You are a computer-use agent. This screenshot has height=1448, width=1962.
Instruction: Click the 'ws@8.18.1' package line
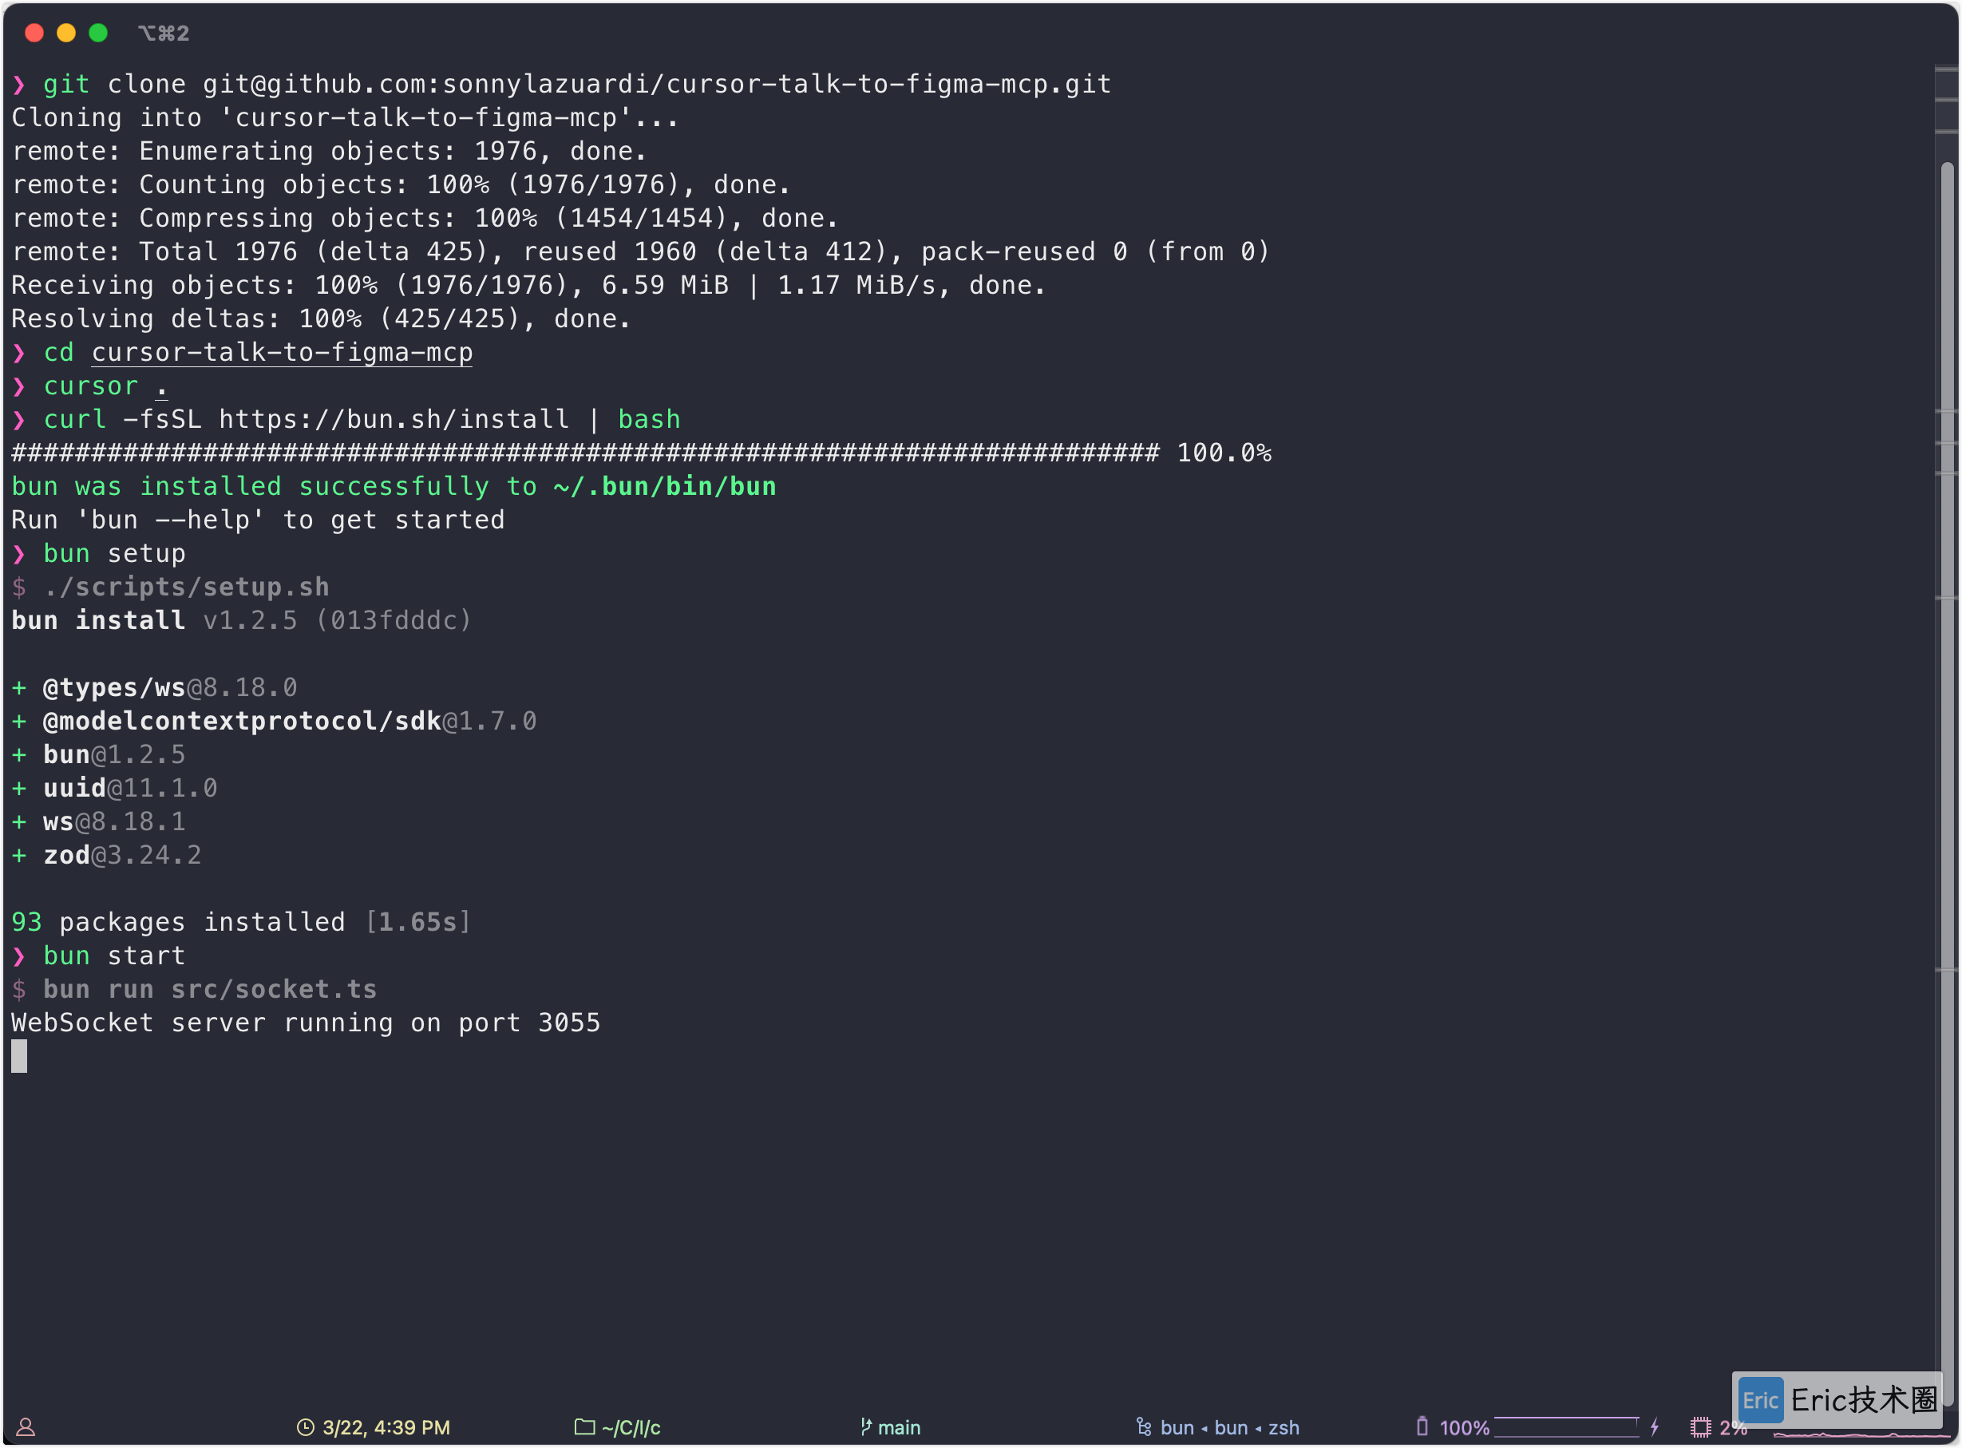[98, 822]
